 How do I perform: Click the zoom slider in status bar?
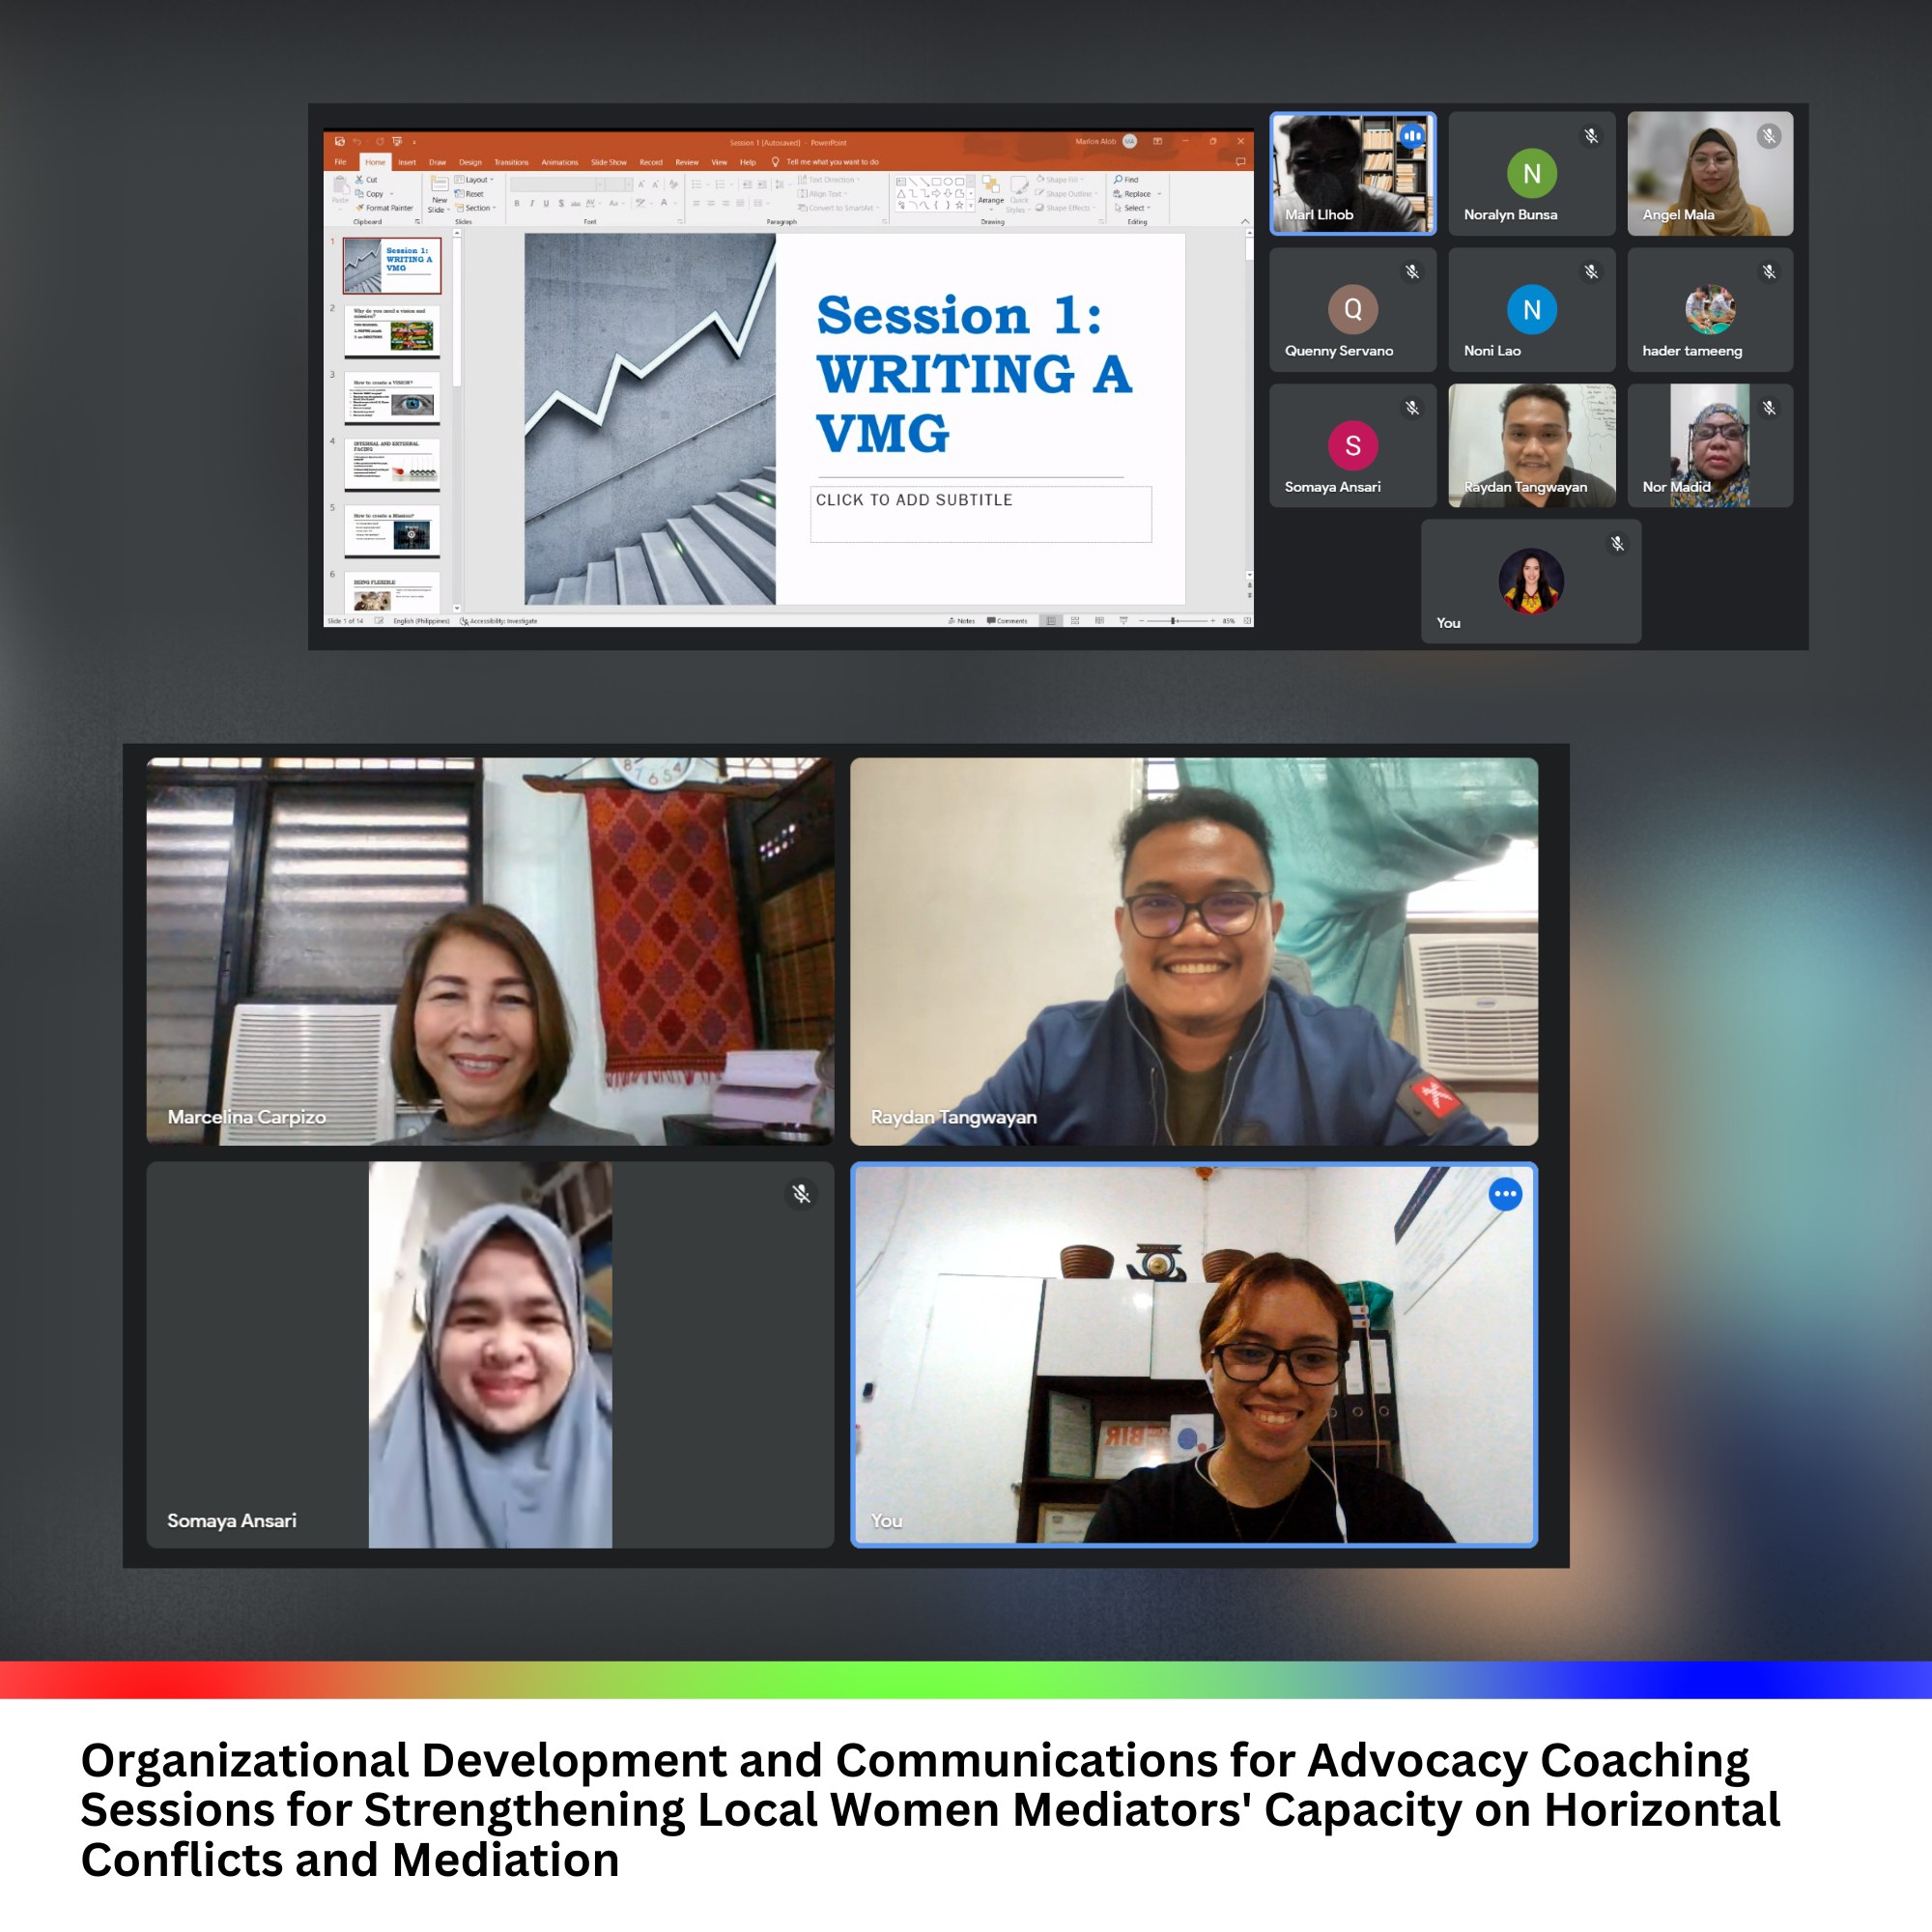1174,621
